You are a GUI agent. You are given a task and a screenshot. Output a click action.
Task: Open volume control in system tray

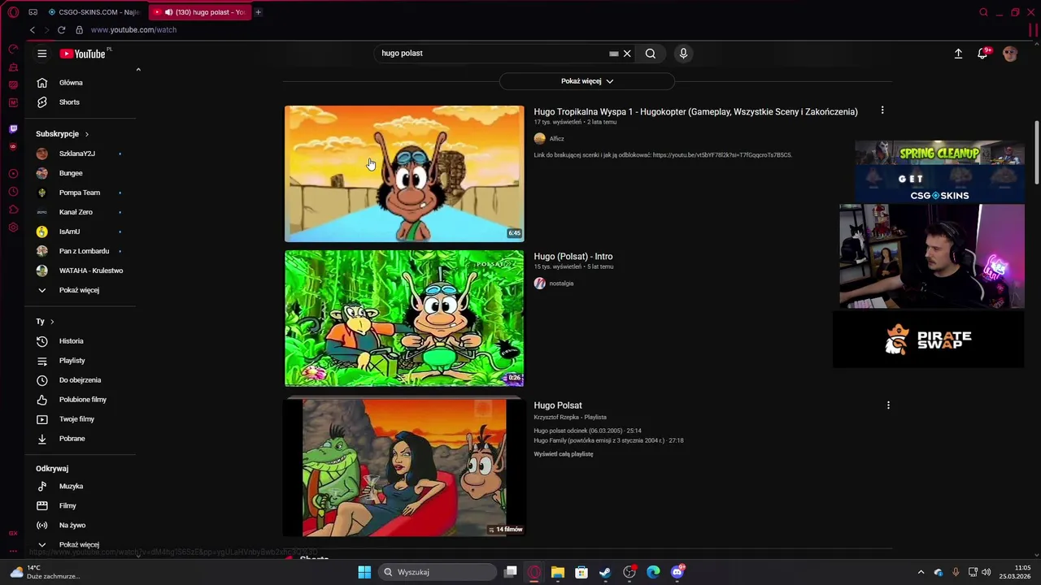pos(986,572)
